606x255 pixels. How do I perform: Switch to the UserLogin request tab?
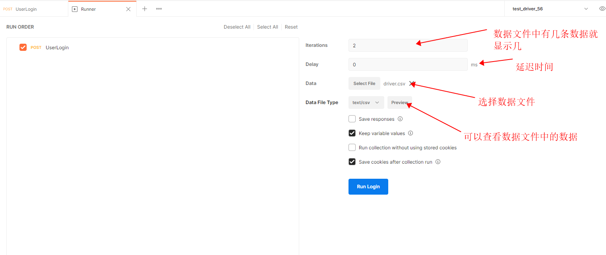coord(26,9)
